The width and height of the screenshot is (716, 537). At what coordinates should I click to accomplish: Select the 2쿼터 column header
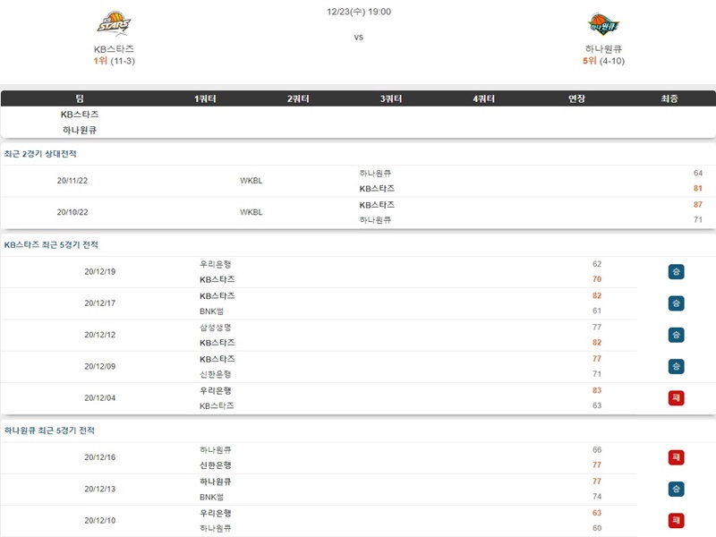tap(298, 98)
